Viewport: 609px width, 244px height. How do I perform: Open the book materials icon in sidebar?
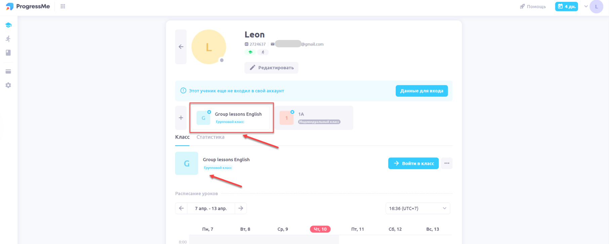[x=8, y=53]
